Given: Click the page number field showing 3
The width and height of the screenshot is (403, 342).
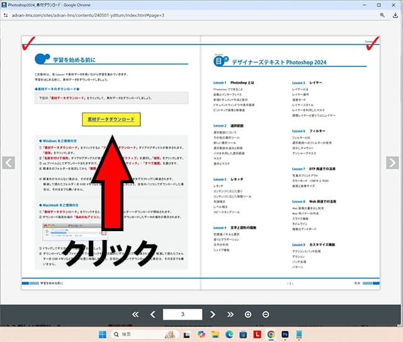Looking at the screenshot, I should point(183,314).
